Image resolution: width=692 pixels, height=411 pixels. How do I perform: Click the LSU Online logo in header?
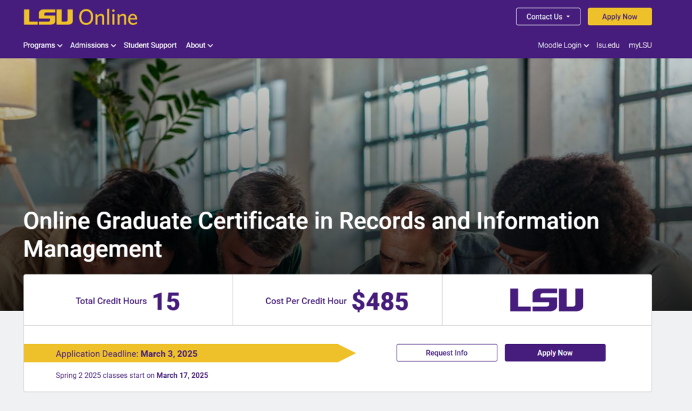tap(80, 17)
